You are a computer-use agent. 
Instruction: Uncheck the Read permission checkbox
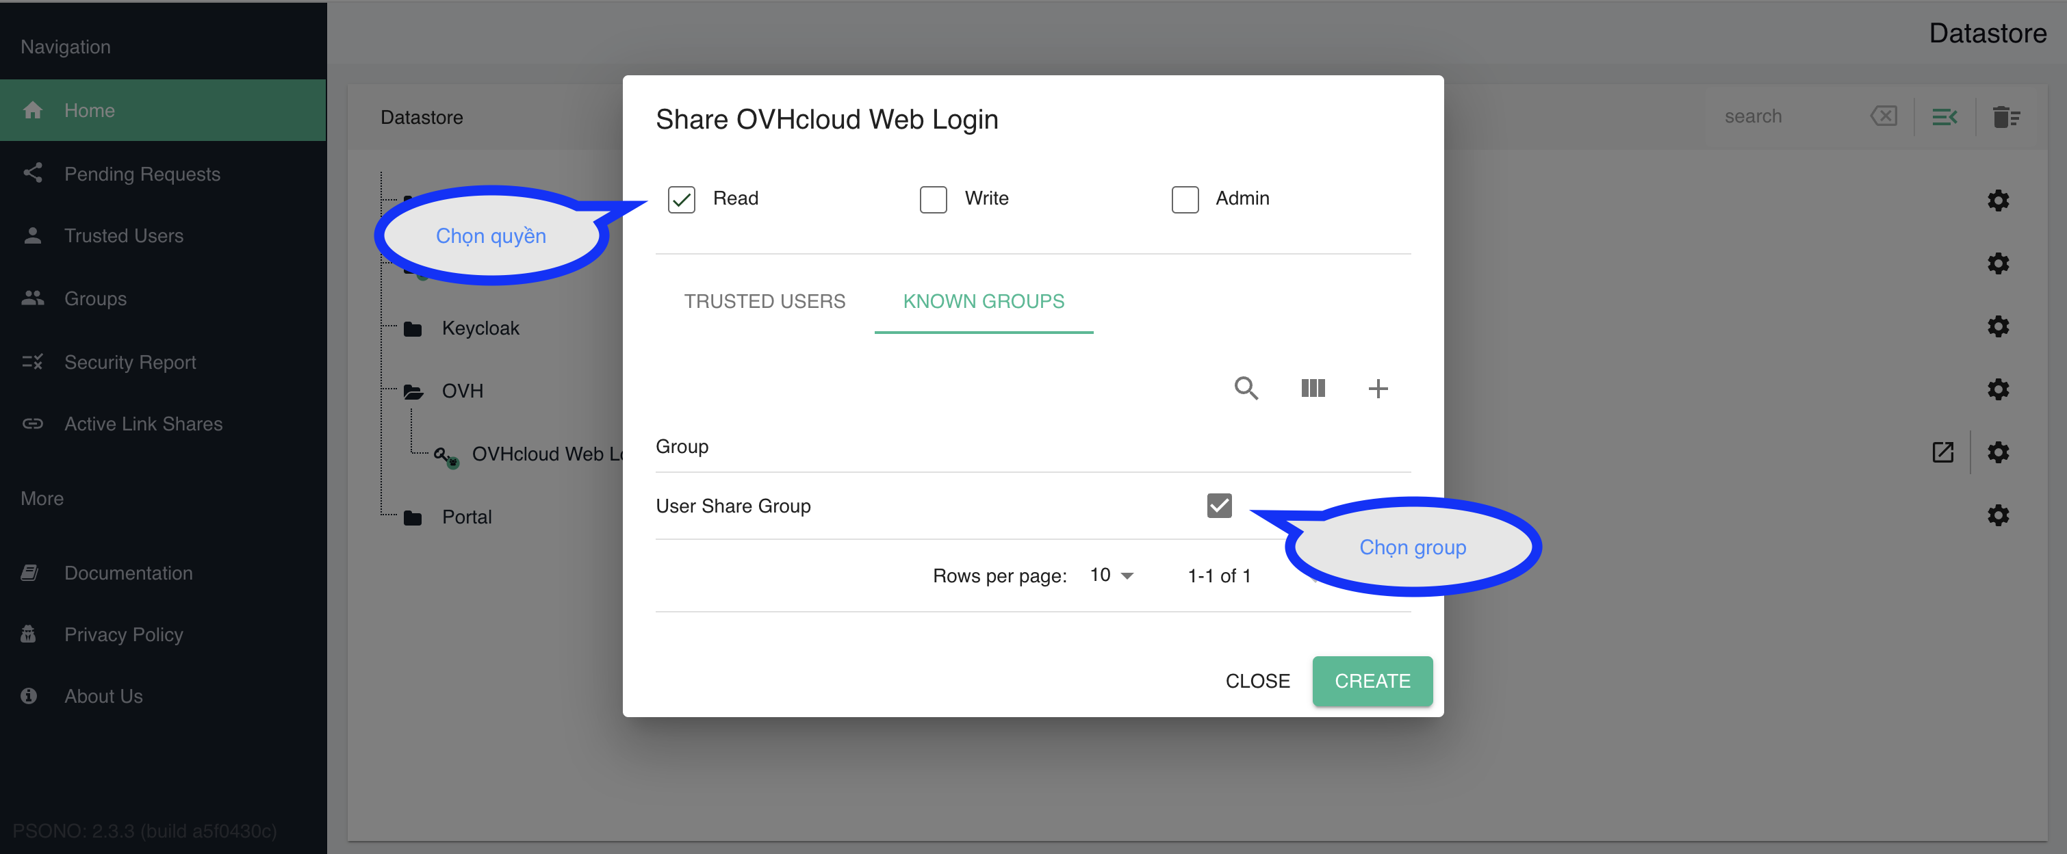(681, 199)
